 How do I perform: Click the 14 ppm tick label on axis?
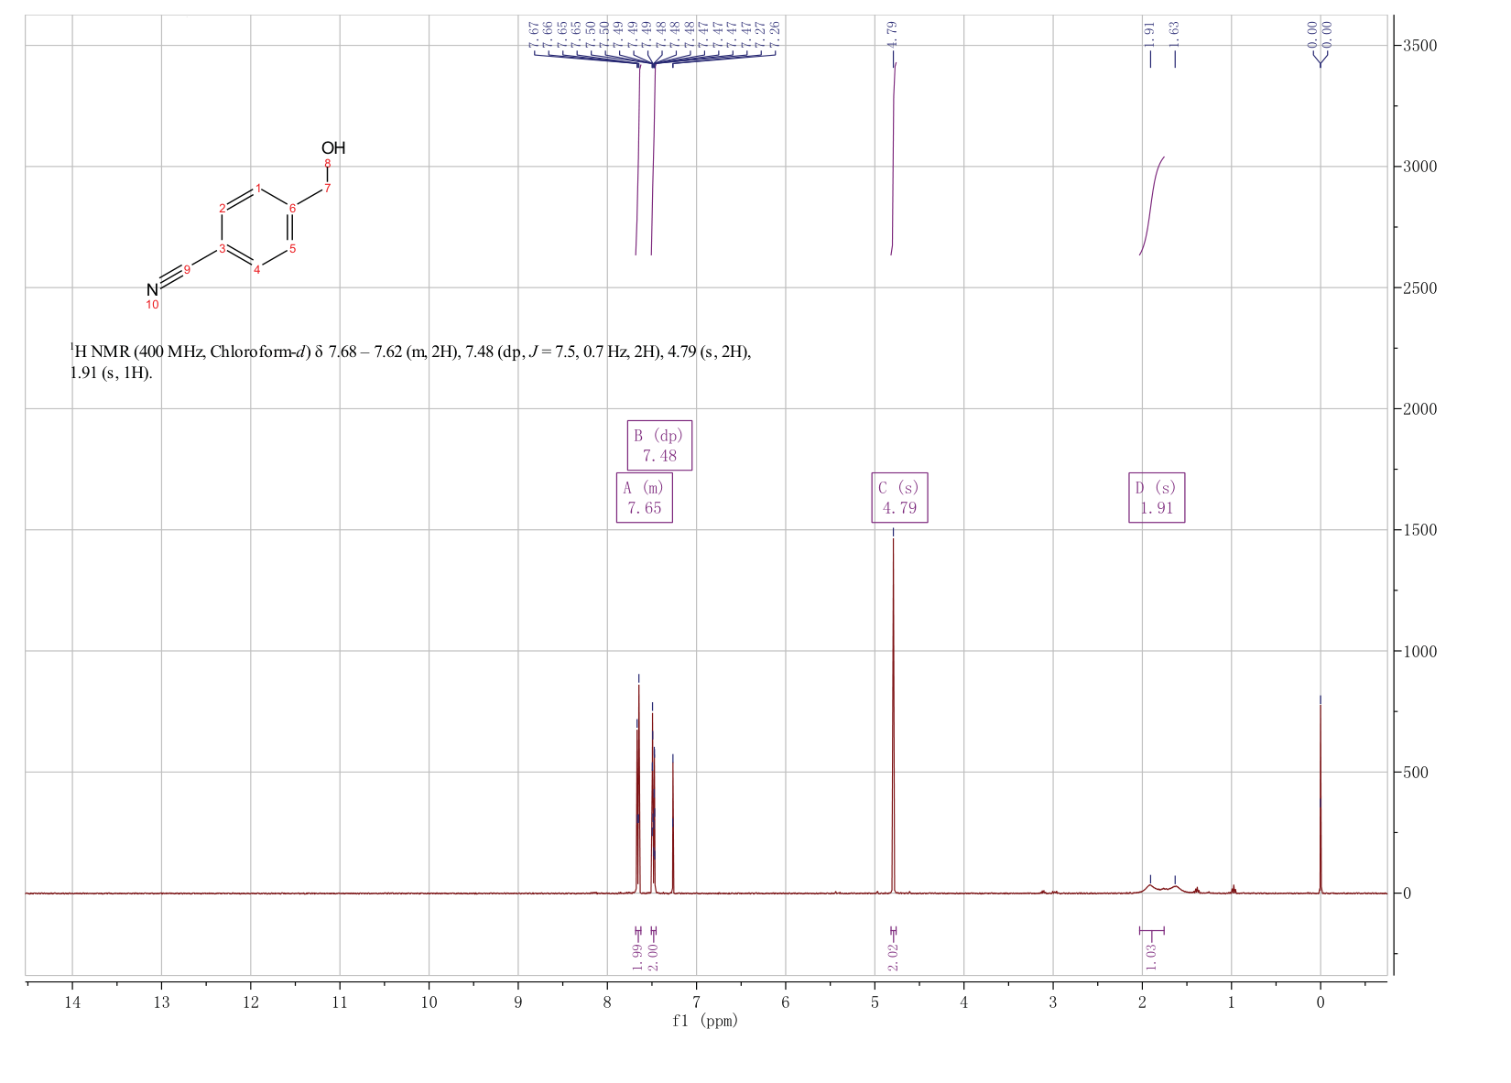[72, 1002]
